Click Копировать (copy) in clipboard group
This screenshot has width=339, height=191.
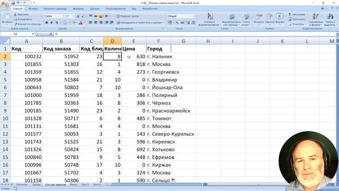23,19
